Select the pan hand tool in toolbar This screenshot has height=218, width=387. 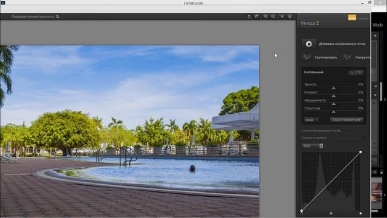256,16
